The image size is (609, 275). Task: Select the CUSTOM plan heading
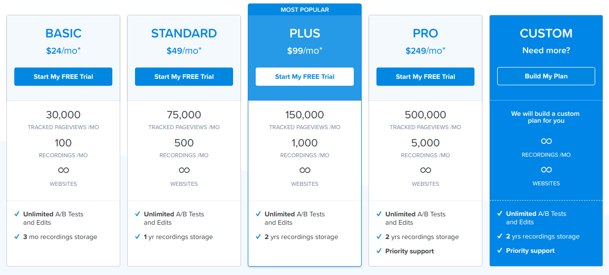tap(546, 34)
